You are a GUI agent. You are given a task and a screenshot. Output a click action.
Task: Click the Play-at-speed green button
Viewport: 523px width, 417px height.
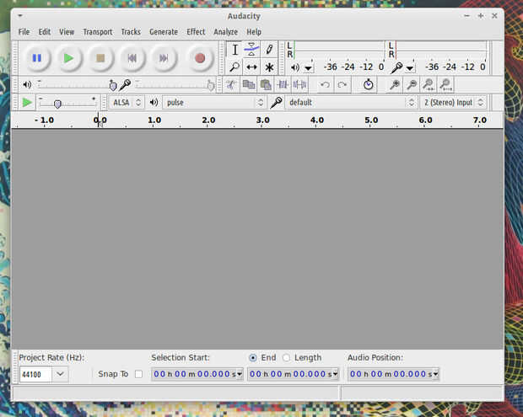[27, 102]
